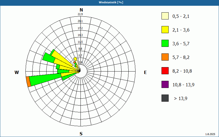Click the legend label '10,8 - 13,9'
The height and width of the screenshot is (137, 219).
[x=183, y=85]
